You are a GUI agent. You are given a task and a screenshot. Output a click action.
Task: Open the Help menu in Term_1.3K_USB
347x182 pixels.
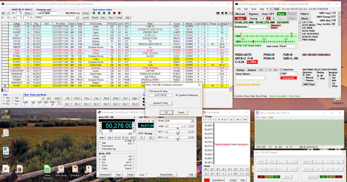(x=271, y=117)
